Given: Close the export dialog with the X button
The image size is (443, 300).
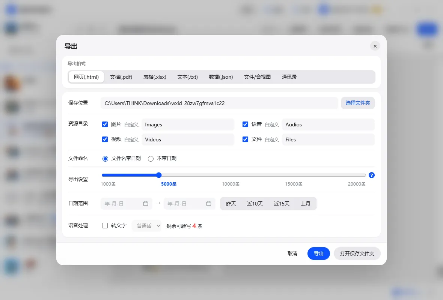Looking at the screenshot, I should (375, 46).
